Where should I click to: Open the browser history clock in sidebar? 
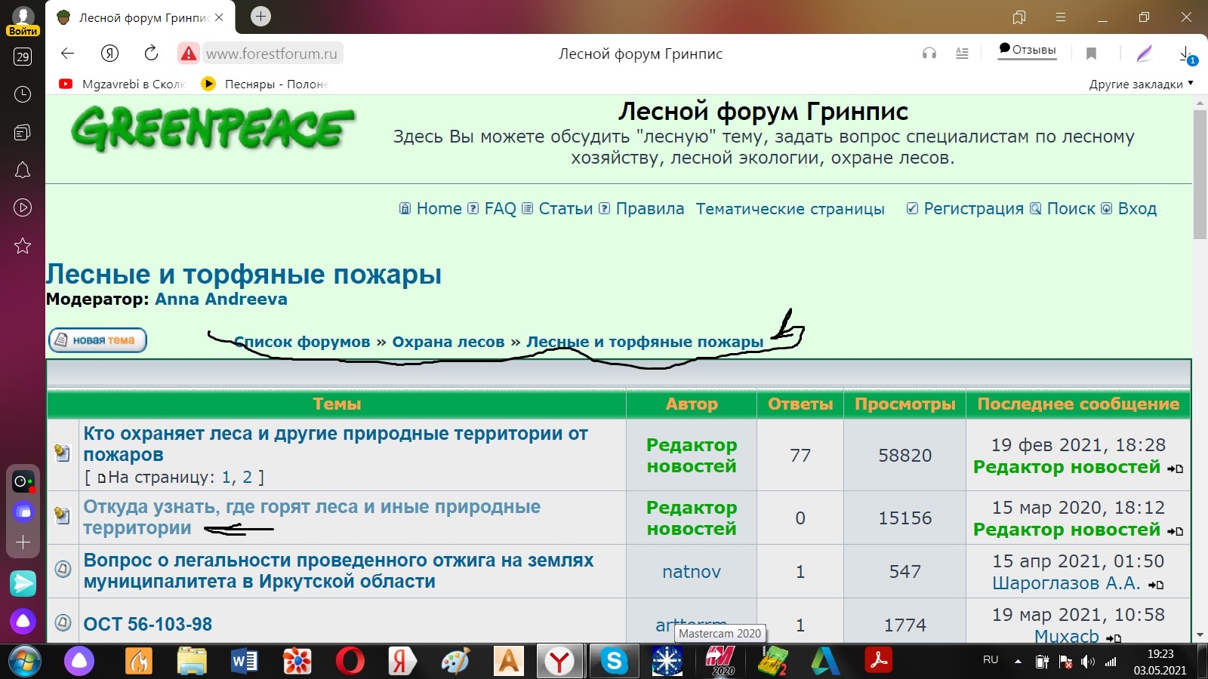point(23,94)
